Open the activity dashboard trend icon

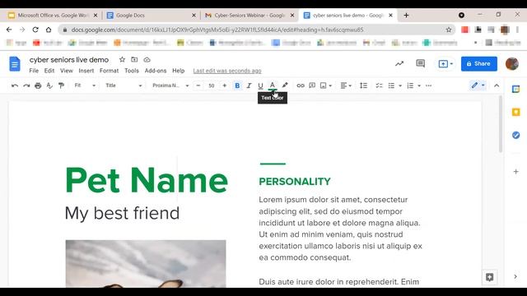[399, 64]
